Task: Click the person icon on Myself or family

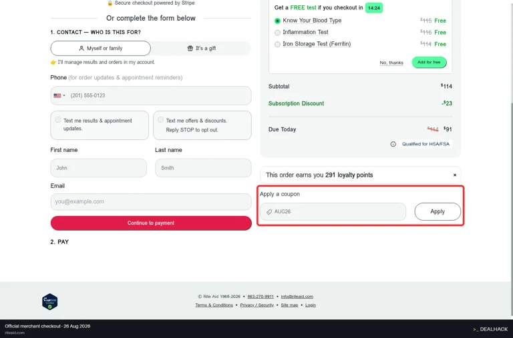Action: (81, 48)
